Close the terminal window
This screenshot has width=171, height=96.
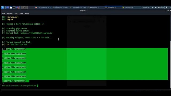click(x=170, y=11)
